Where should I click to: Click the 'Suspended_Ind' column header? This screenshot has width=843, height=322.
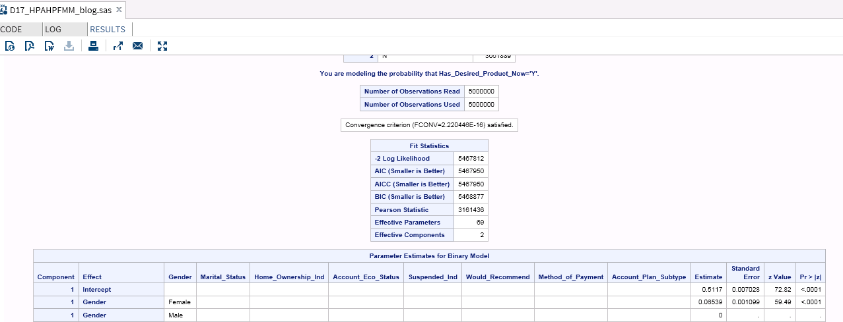click(x=433, y=277)
